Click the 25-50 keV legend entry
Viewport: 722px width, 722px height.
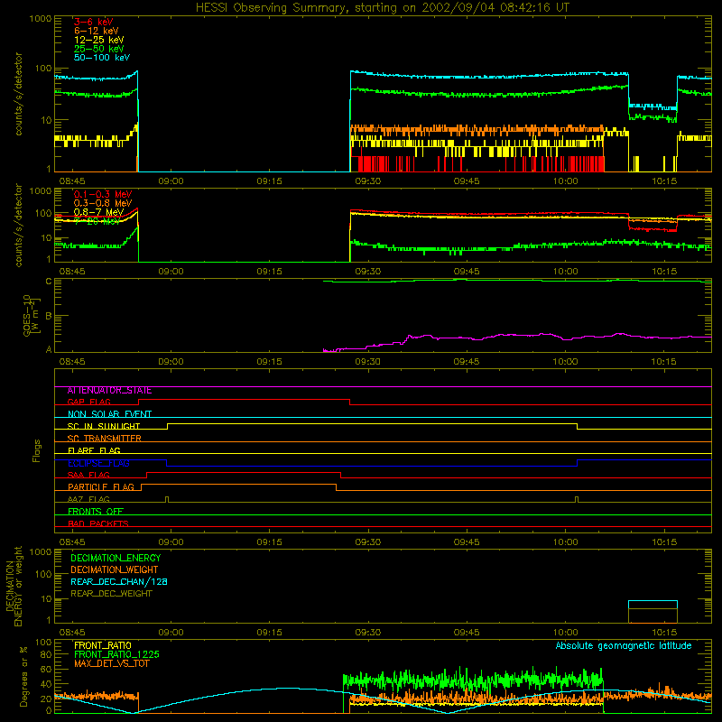click(99, 49)
